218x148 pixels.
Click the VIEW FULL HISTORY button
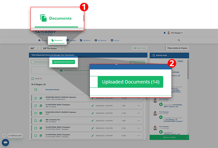click(x=169, y=137)
